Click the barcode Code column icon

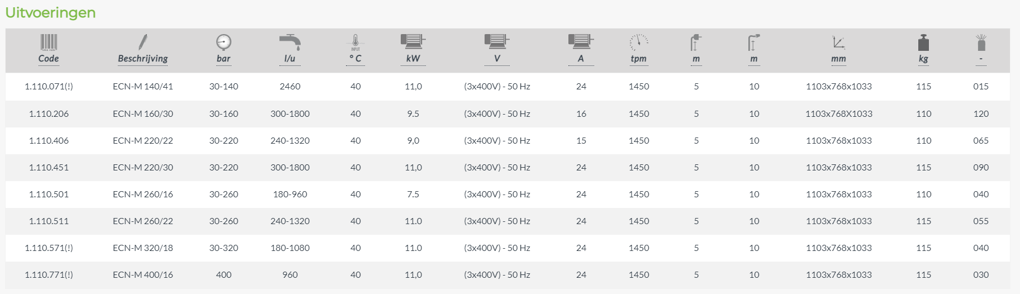(x=49, y=42)
